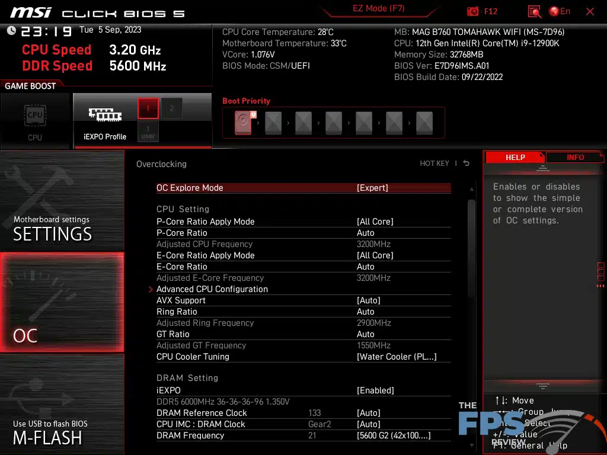Close the BIOS with the X icon
Screen dimensions: 607x455
coord(590,12)
